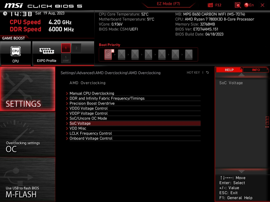270x202 pixels.
Task: Open the M-FLASH BIOS flashing section
Action: click(27, 179)
